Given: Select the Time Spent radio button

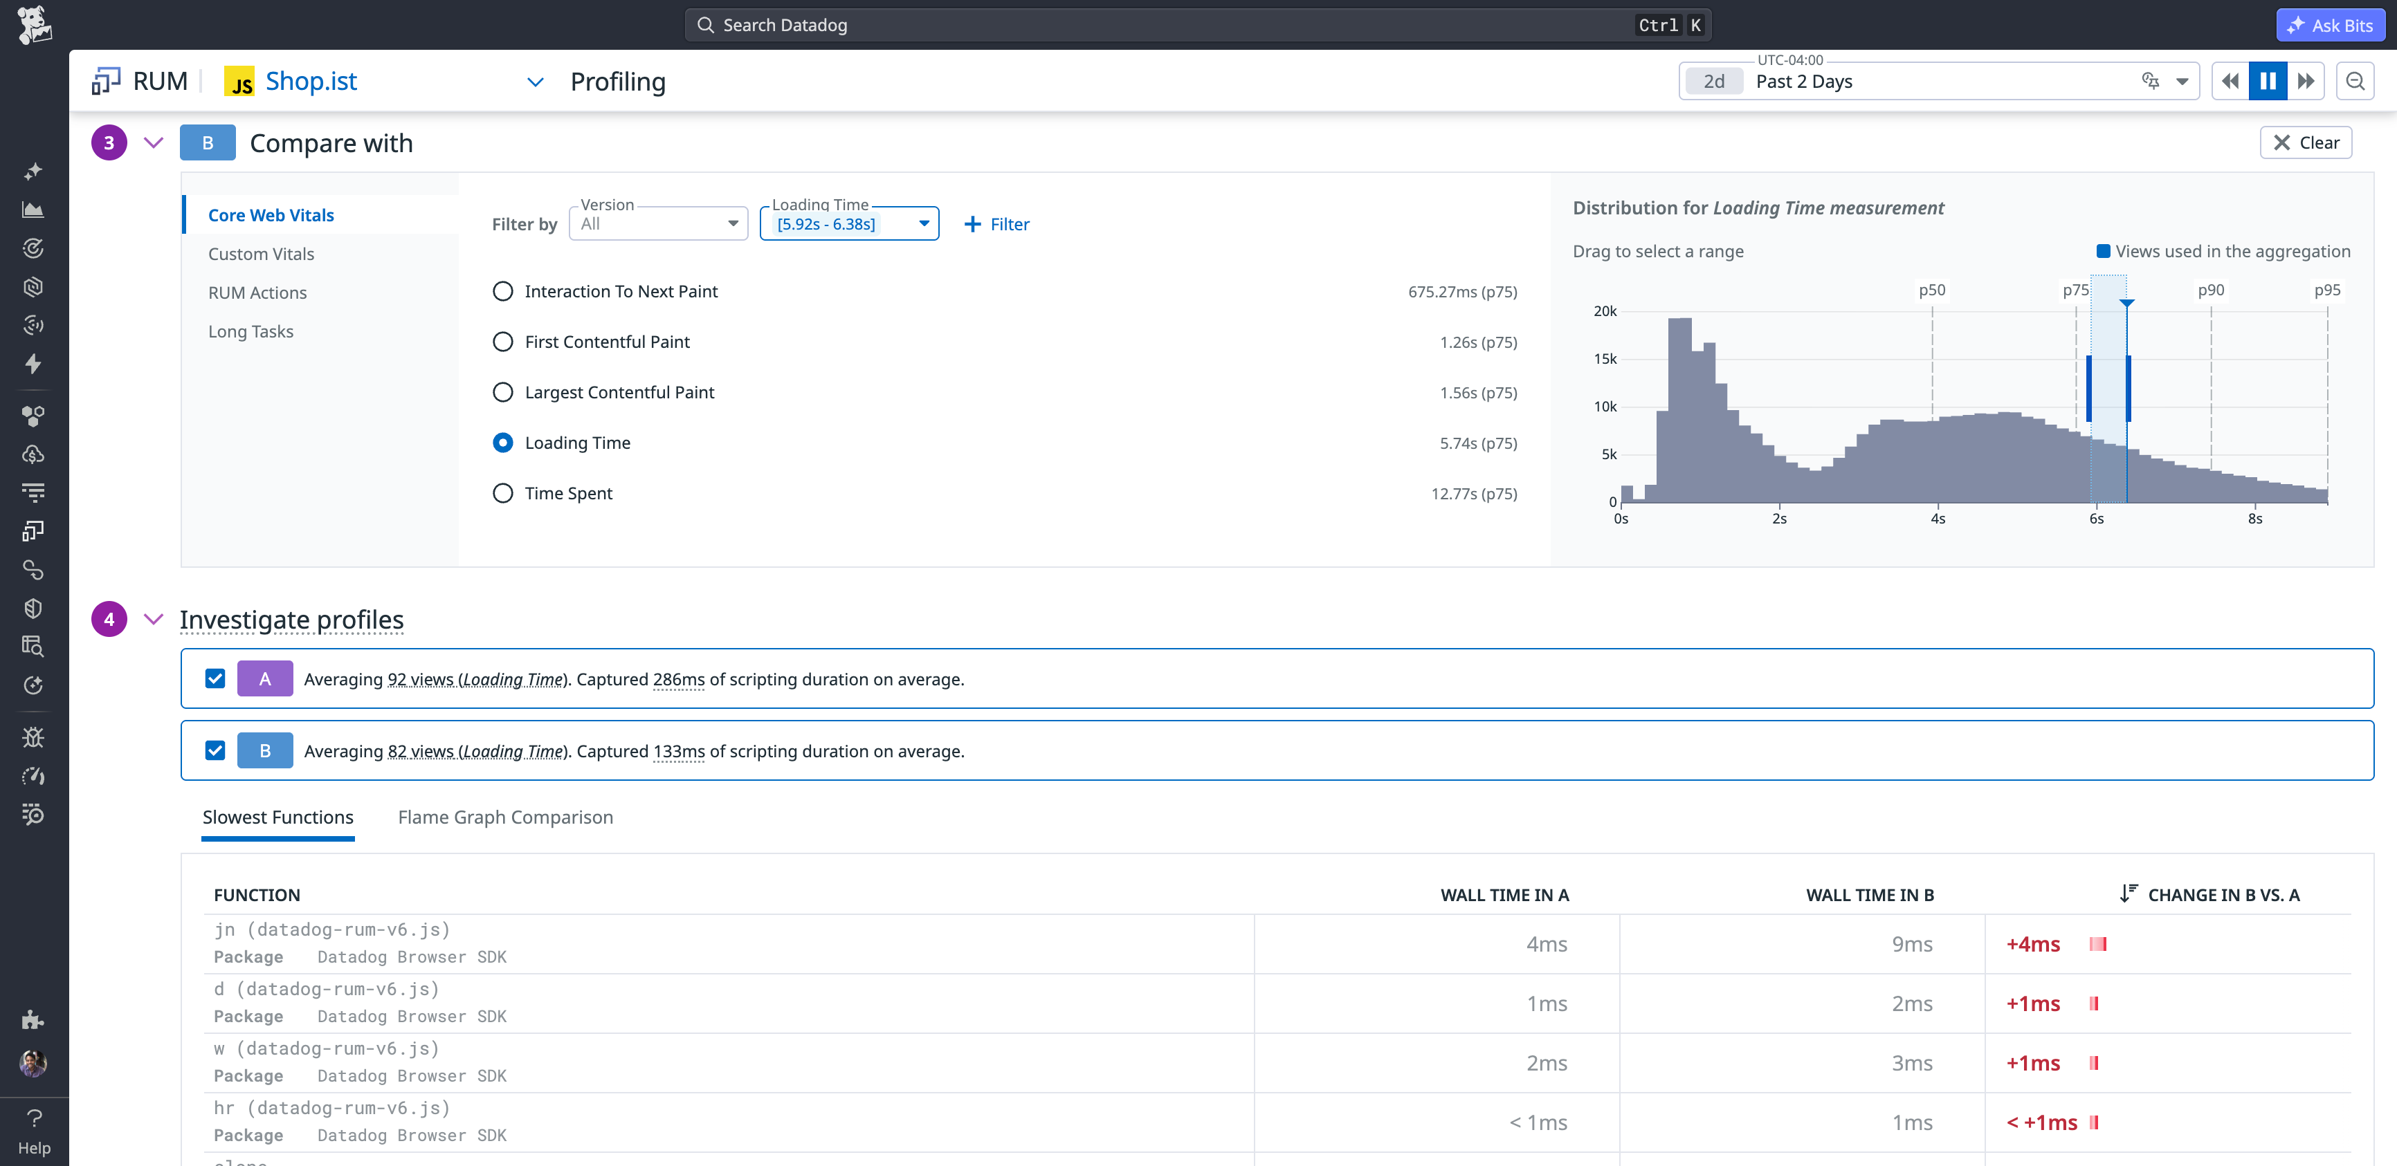Looking at the screenshot, I should click(x=502, y=493).
